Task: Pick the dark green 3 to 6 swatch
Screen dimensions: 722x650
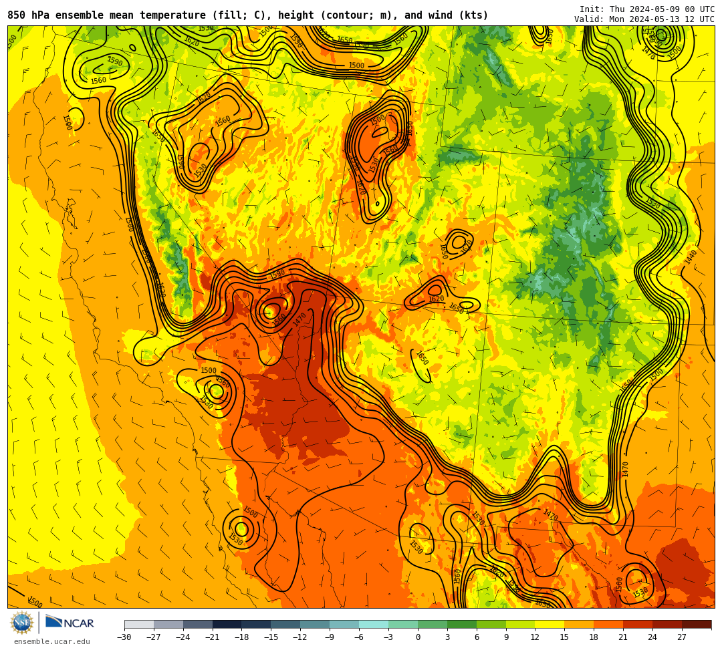Action: point(462,624)
